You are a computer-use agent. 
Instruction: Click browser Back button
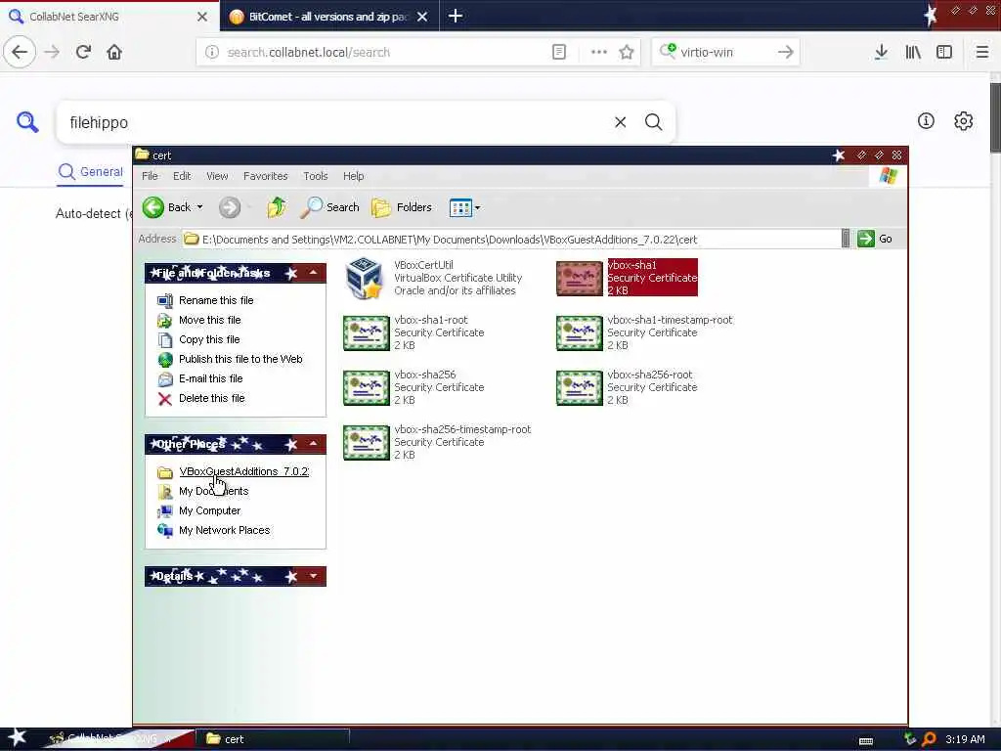point(20,52)
